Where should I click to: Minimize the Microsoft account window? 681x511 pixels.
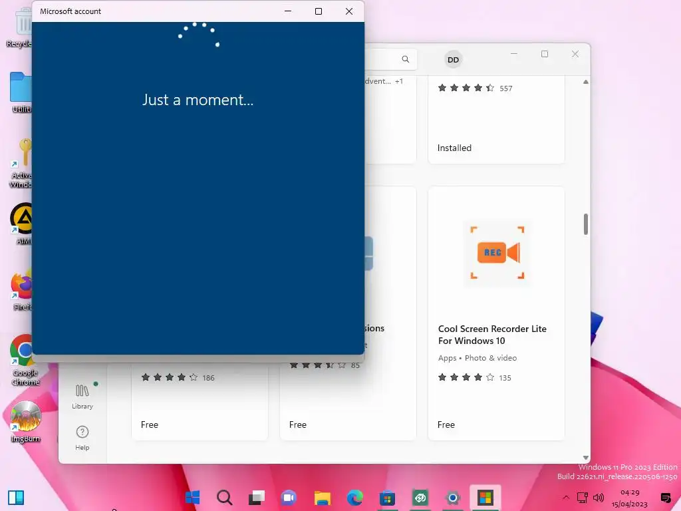(x=288, y=11)
